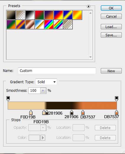Open the Presets flyout menu arrow
This screenshot has height=154, width=125.
(88, 7)
